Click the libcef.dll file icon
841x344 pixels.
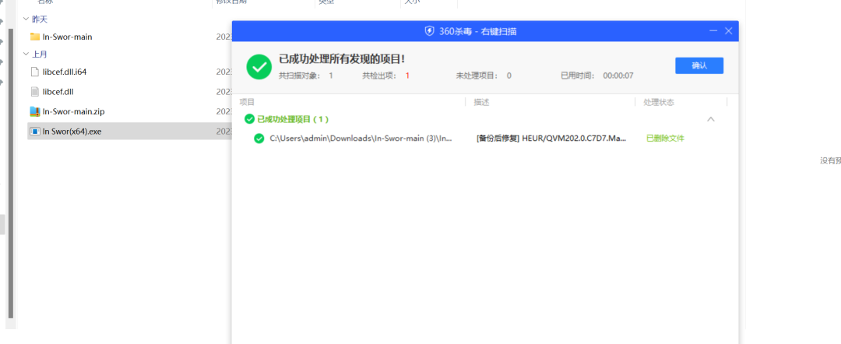(35, 92)
